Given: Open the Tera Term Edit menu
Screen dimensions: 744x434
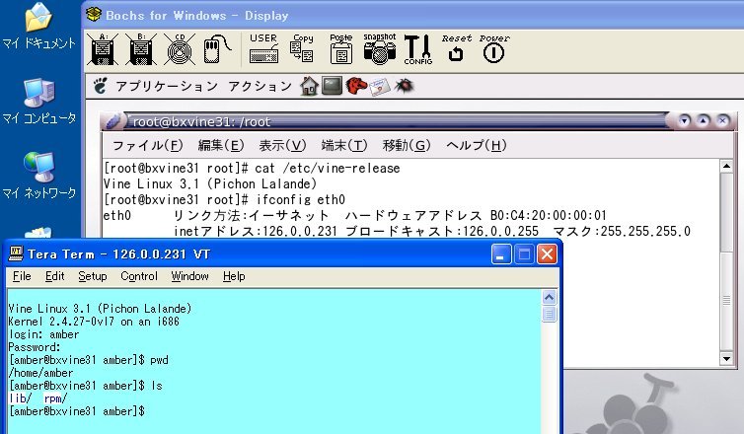Looking at the screenshot, I should tap(54, 276).
